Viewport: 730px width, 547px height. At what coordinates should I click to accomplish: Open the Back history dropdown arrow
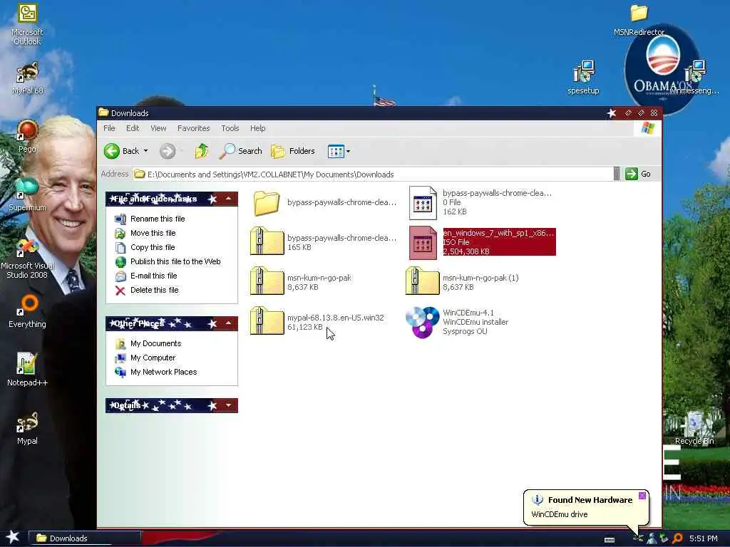click(145, 151)
